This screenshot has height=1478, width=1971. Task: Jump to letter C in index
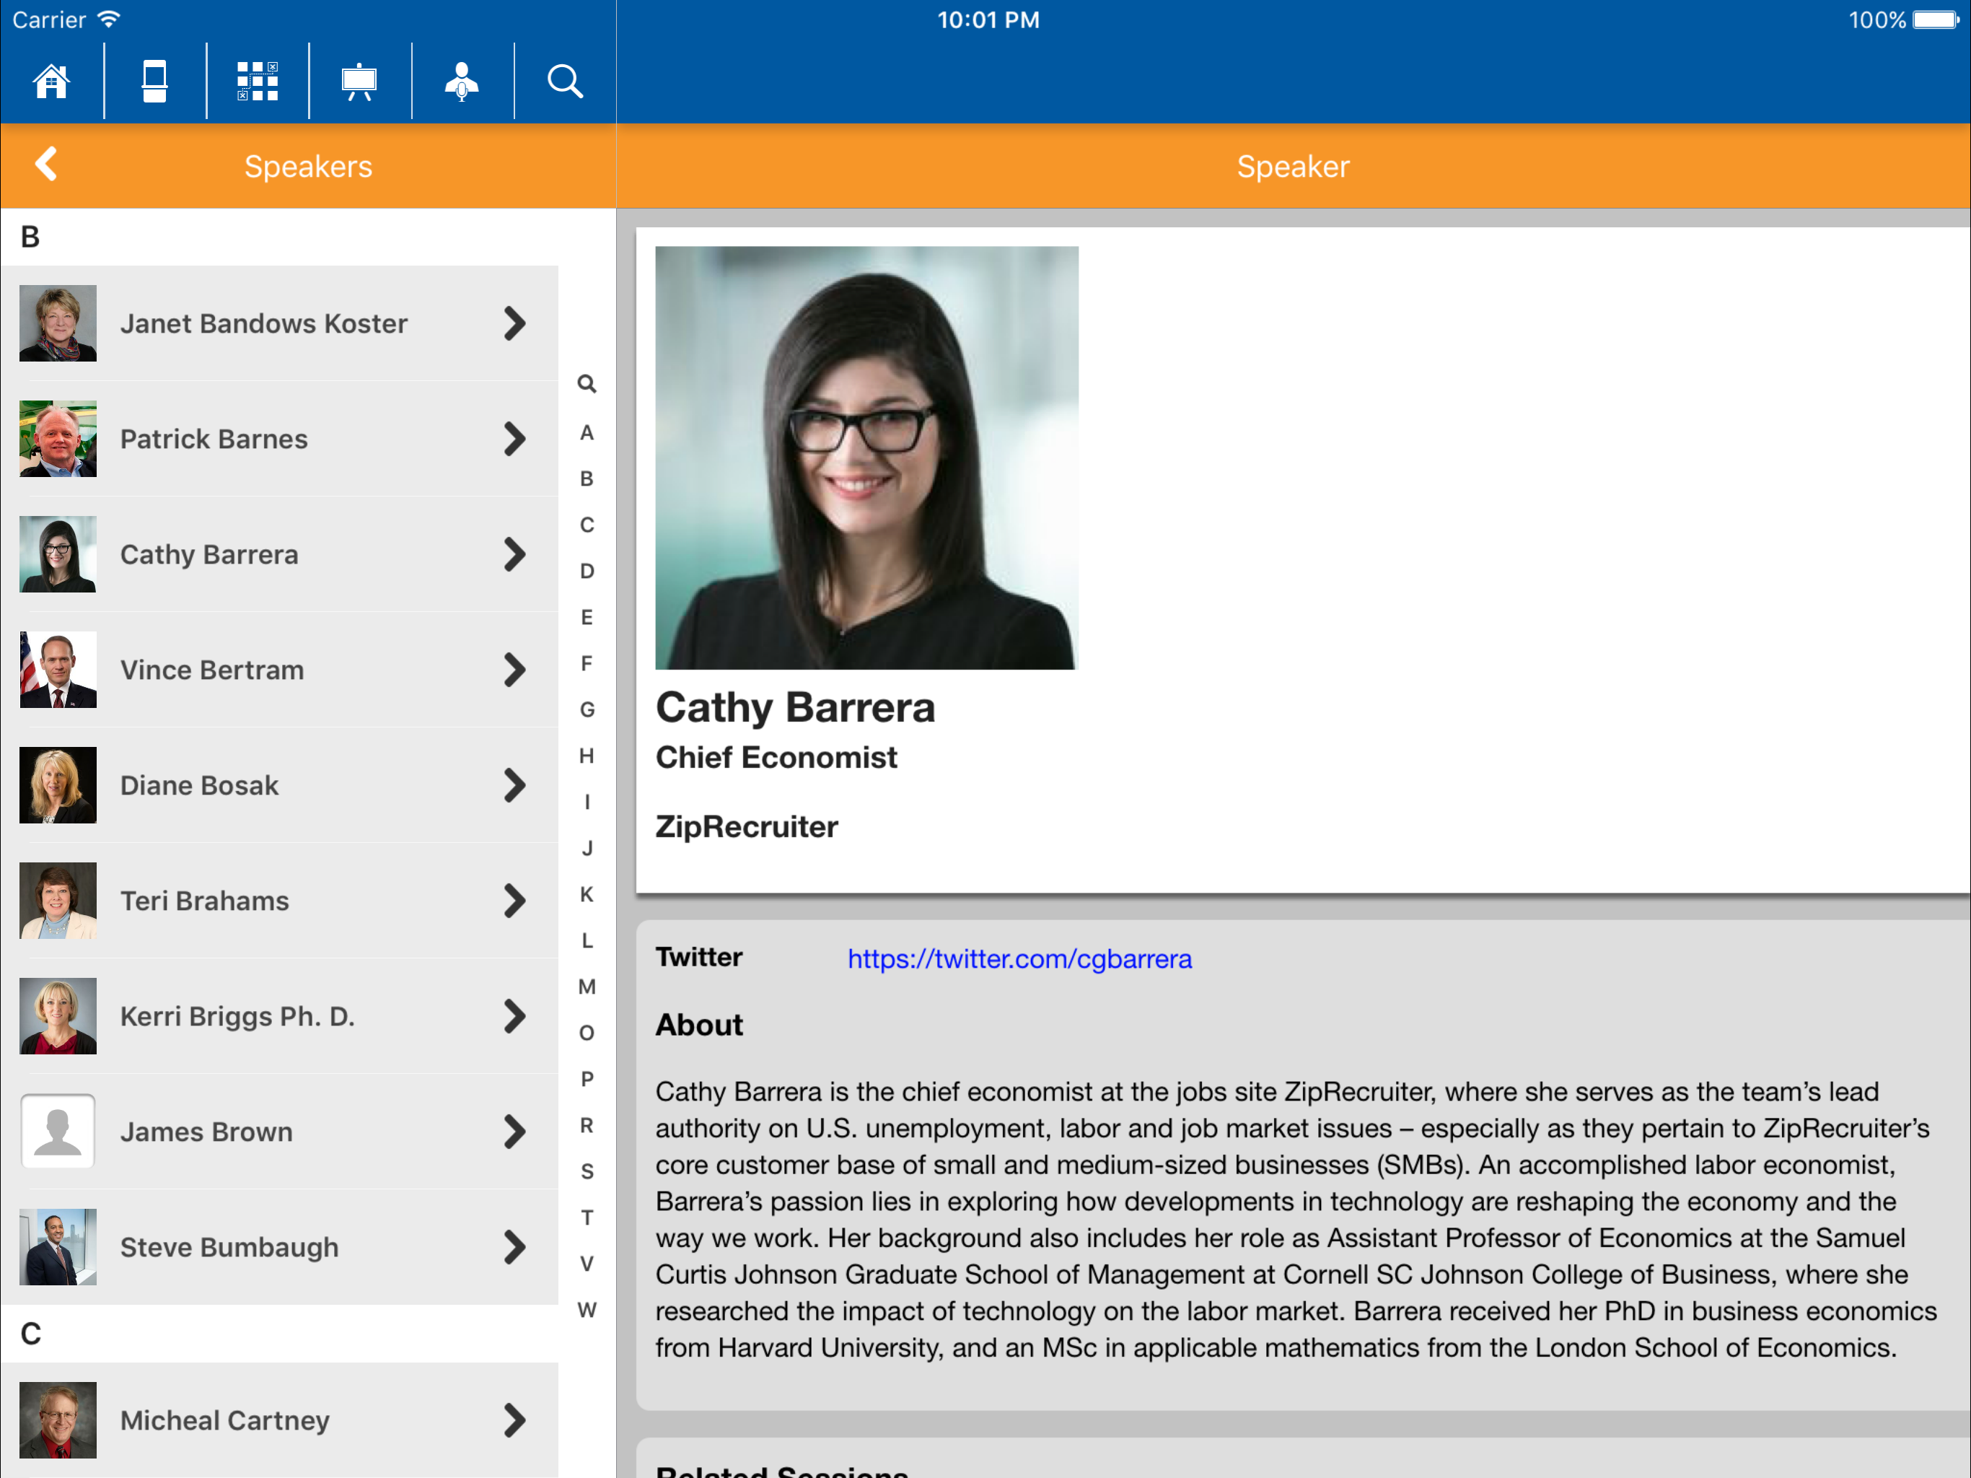[587, 525]
